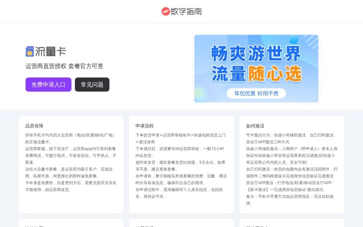Screen dimensions: 363x227
Task: Open the 常见问题 dark button
Action: [92, 85]
